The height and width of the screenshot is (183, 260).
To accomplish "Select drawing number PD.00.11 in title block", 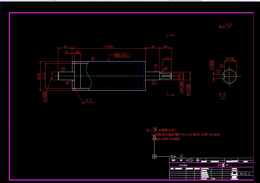I will (245, 174).
